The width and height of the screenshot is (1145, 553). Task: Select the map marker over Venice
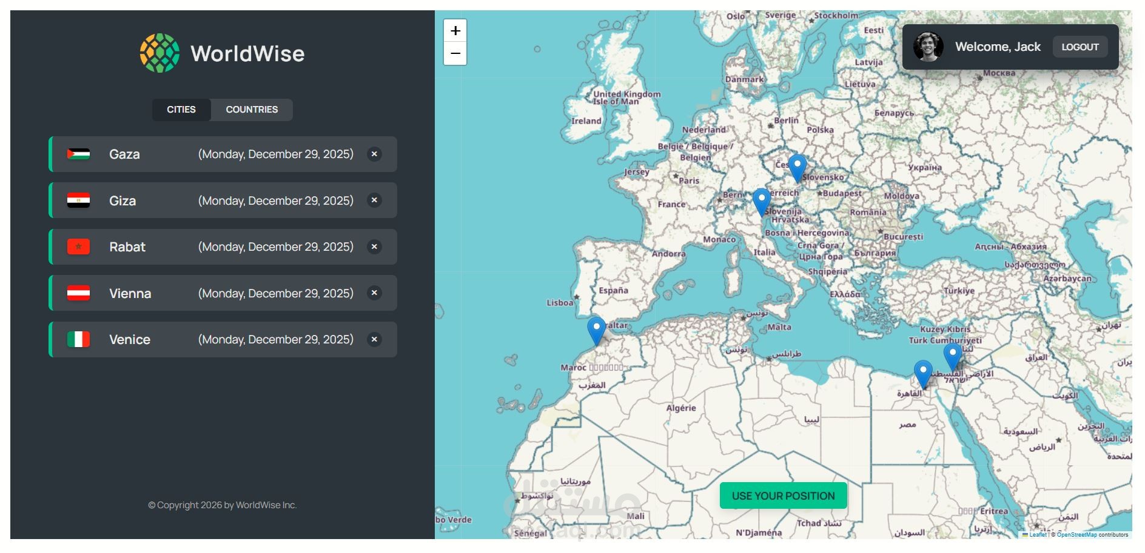click(x=761, y=203)
